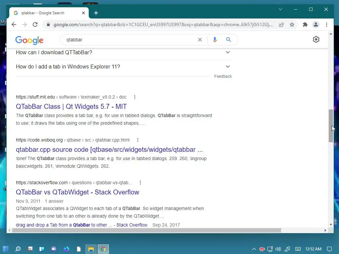The image size is (339, 254).
Task: Open a new tab with plus button
Action: [x=96, y=13]
